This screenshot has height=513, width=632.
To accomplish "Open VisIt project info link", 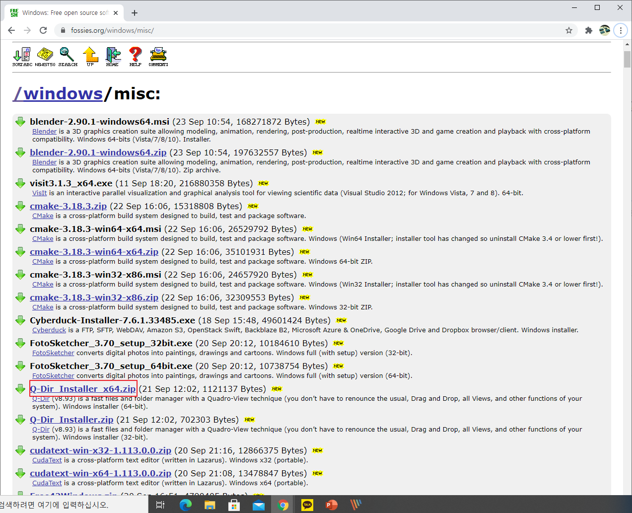I will [x=40, y=193].
